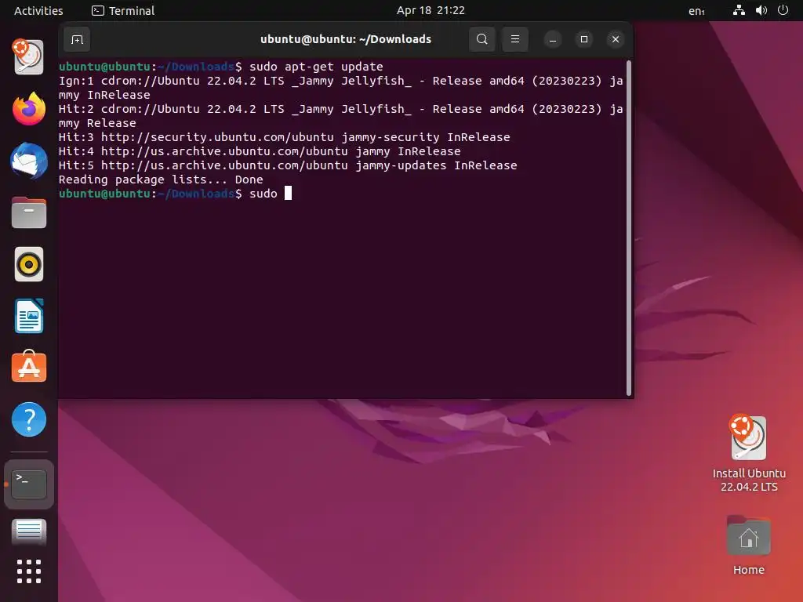This screenshot has width=803, height=602.
Task: Open Help from the dock
Action: point(29,420)
